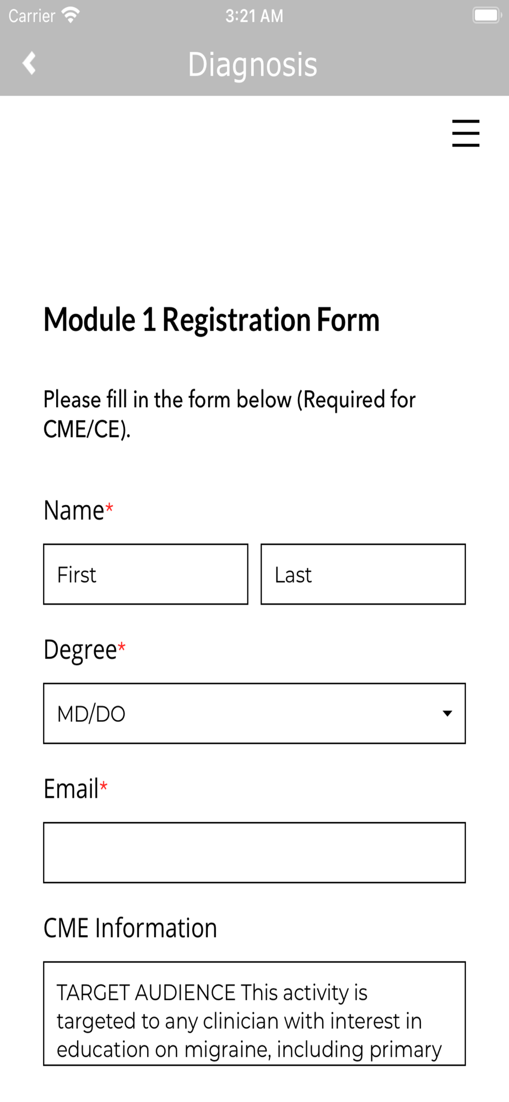Tap the TARGET AUDIENCE text paragraph
The image size is (509, 1102).
point(249,1021)
